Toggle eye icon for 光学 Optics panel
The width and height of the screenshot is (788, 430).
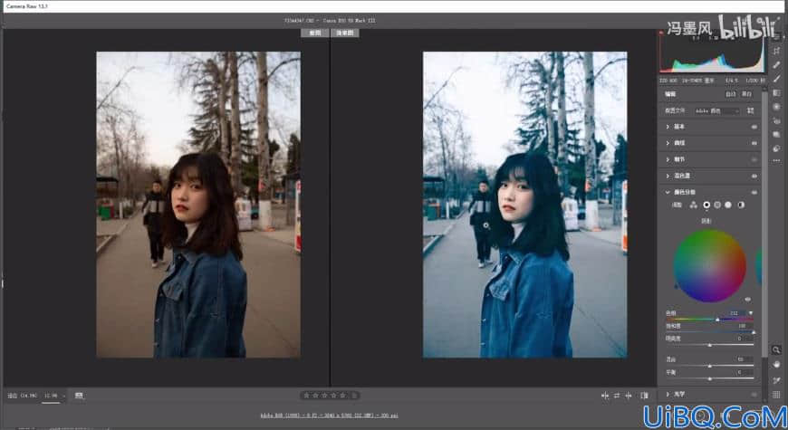(x=754, y=395)
